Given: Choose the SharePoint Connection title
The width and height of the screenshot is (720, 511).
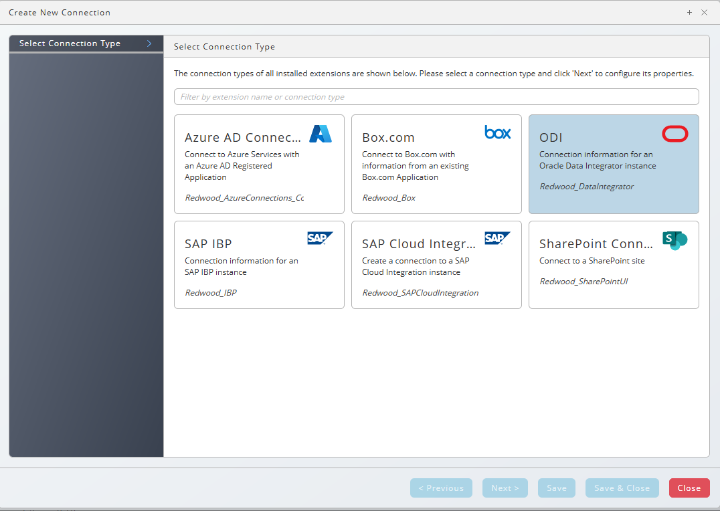Looking at the screenshot, I should point(596,243).
